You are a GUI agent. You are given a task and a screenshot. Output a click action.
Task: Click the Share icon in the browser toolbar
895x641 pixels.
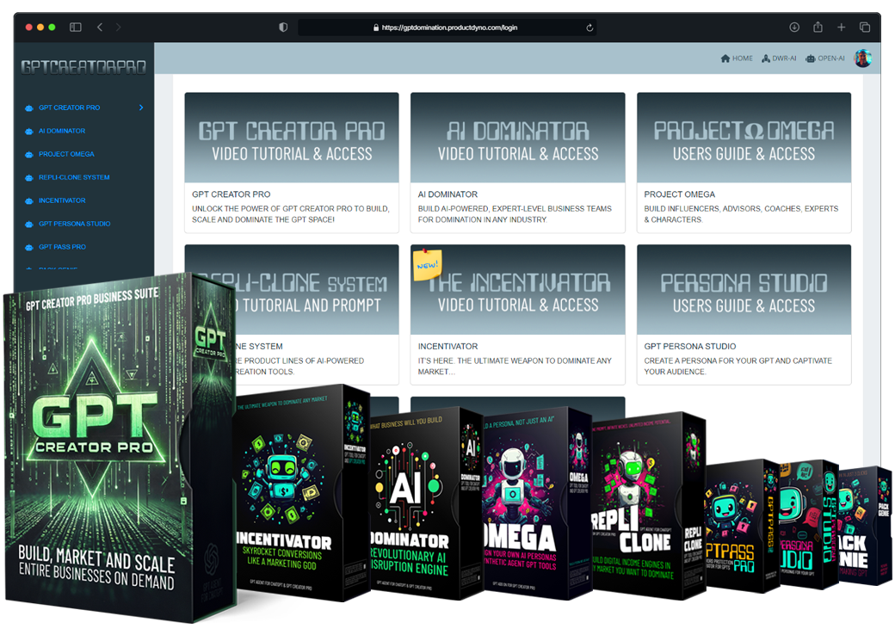[x=817, y=27]
